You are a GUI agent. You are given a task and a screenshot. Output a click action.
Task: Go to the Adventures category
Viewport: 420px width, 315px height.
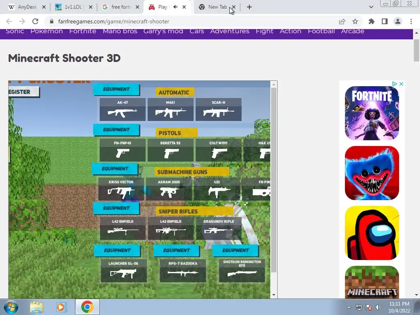point(230,31)
